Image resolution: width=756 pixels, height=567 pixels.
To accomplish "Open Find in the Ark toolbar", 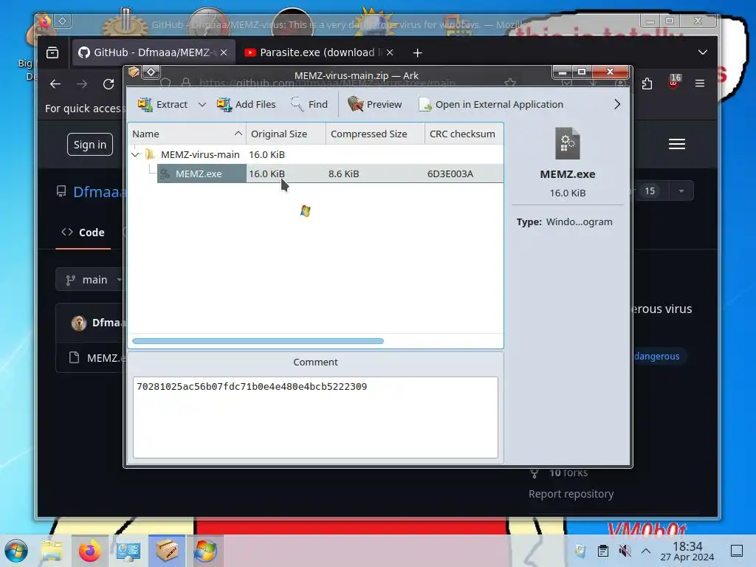I will (309, 104).
